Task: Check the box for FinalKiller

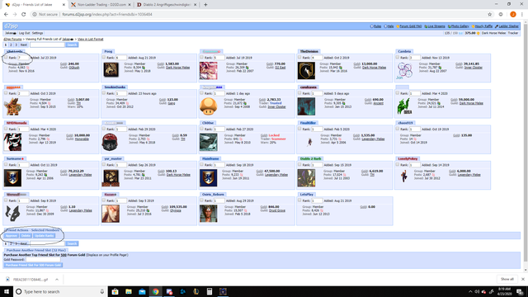Action: pyautogui.click(x=299, y=129)
